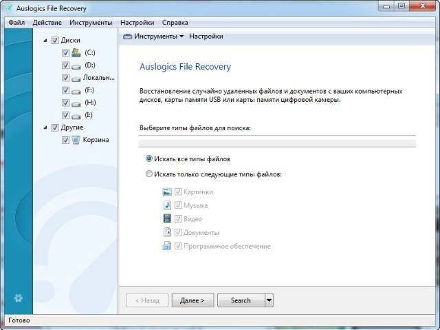Viewport: 440px width, 330px height.
Task: Click Настройки in the toolbar
Action: point(206,37)
